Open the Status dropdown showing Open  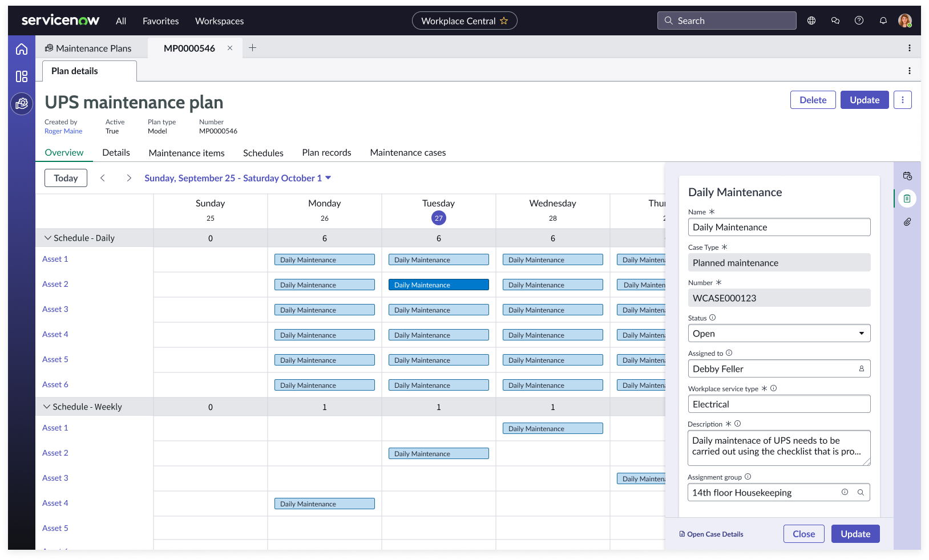(x=779, y=334)
